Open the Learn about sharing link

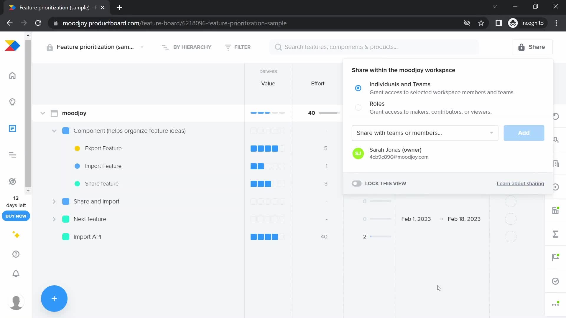pyautogui.click(x=520, y=183)
